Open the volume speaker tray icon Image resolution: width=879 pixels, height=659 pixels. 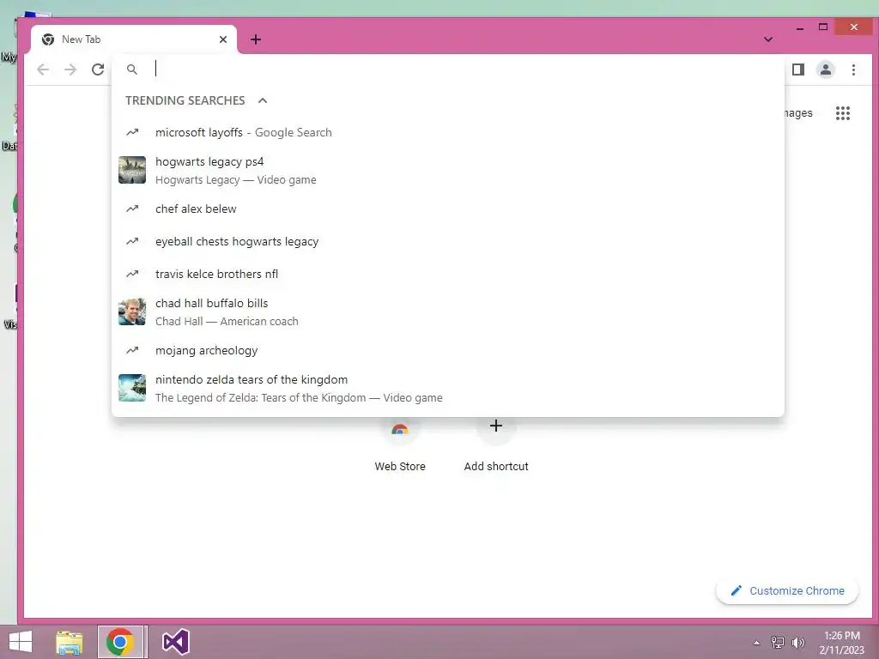pyautogui.click(x=798, y=643)
